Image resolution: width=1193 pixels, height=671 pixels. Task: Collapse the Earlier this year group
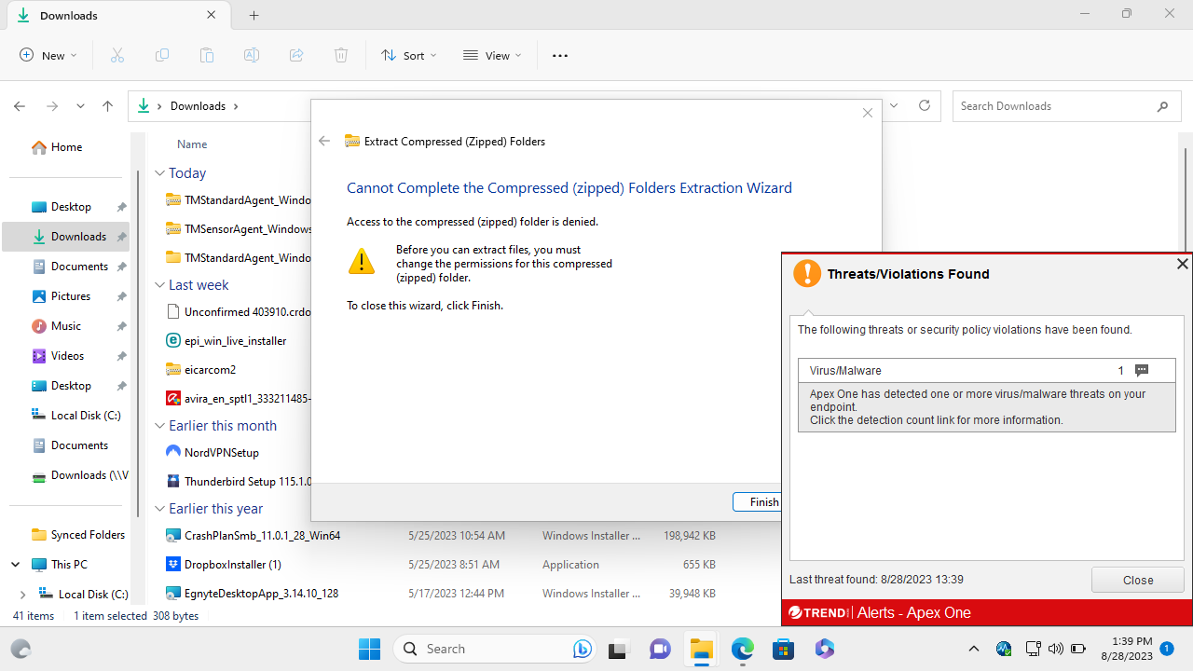[160, 509]
